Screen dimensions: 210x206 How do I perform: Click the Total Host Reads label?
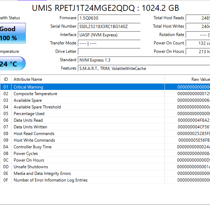click(x=169, y=18)
